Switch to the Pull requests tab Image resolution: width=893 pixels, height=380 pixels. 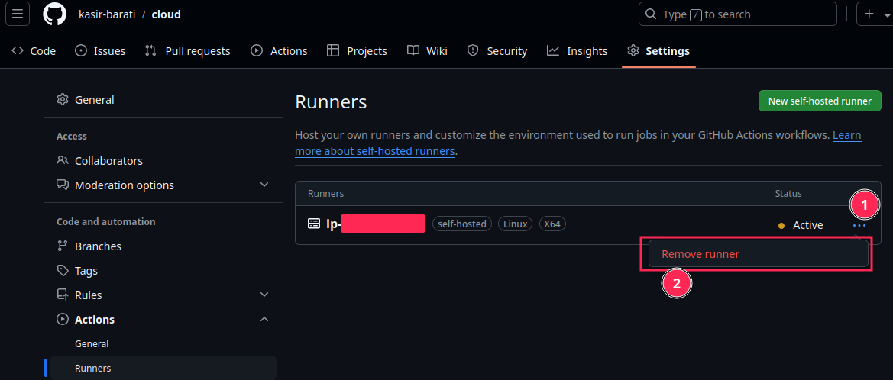tap(187, 50)
